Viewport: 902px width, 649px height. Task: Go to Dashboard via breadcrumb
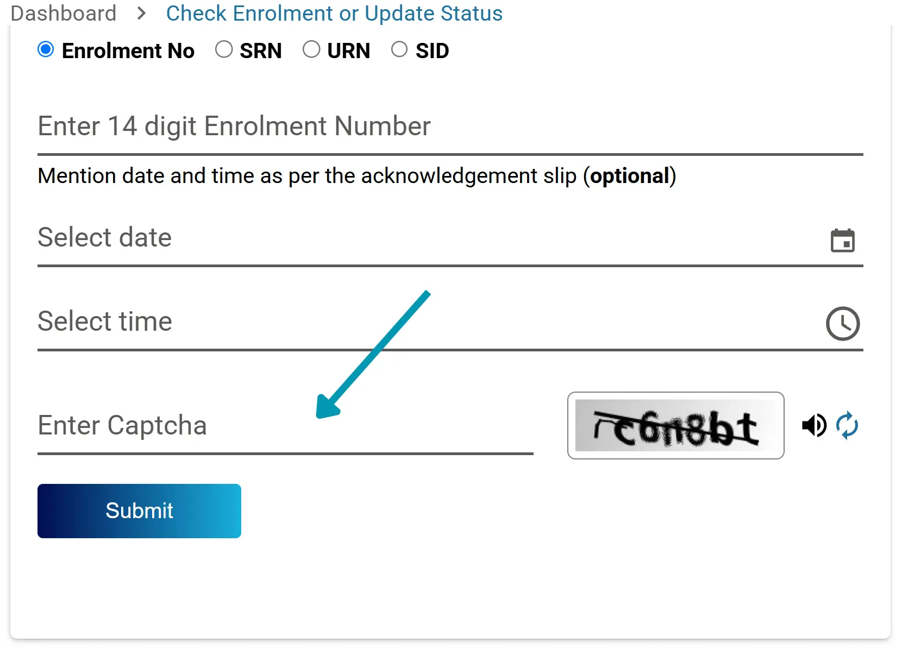tap(64, 14)
